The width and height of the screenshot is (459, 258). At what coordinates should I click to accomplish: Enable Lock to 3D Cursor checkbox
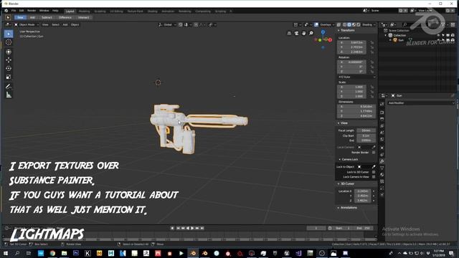pyautogui.click(x=374, y=172)
